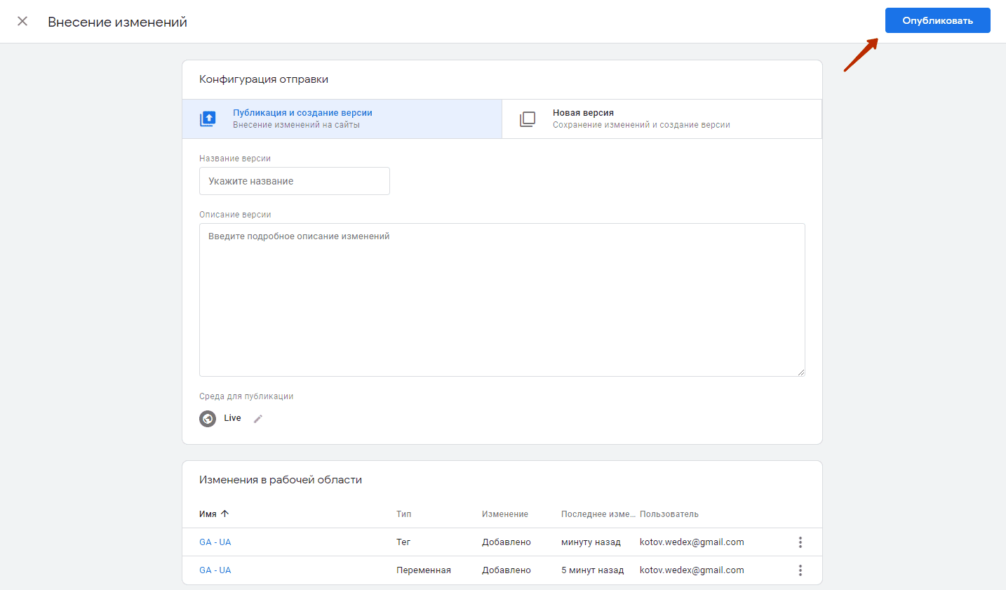Viewport: 1006px width, 590px height.
Task: Click the Пользователь column header
Action: coord(669,514)
